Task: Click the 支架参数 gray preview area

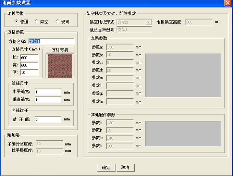Action: [x=183, y=75]
